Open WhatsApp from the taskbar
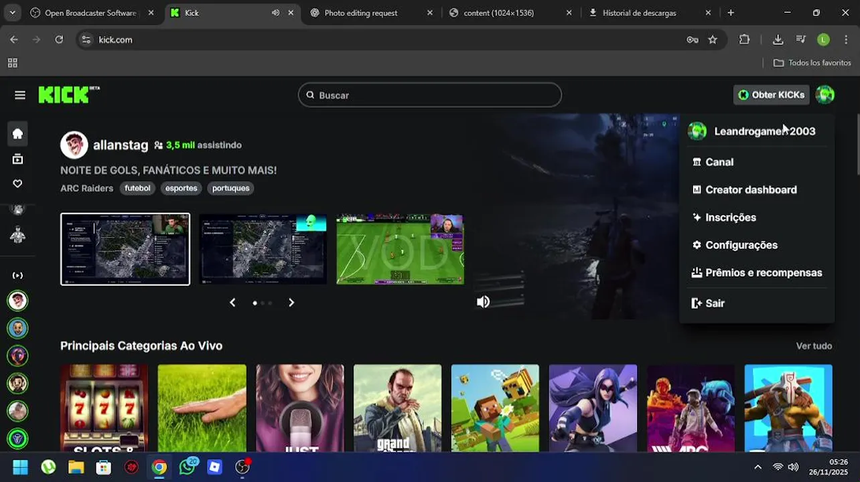860x482 pixels. tap(188, 467)
